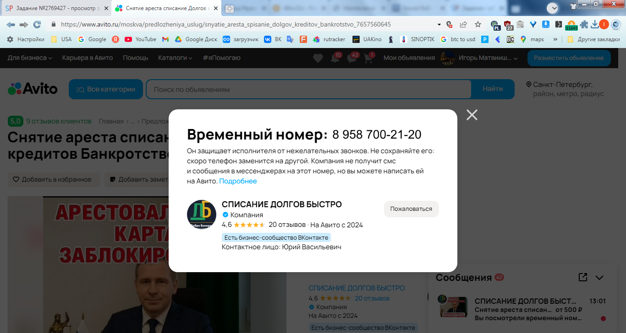Open the Помощь menu item
Screen dimensions: 626x333
(x=136, y=58)
